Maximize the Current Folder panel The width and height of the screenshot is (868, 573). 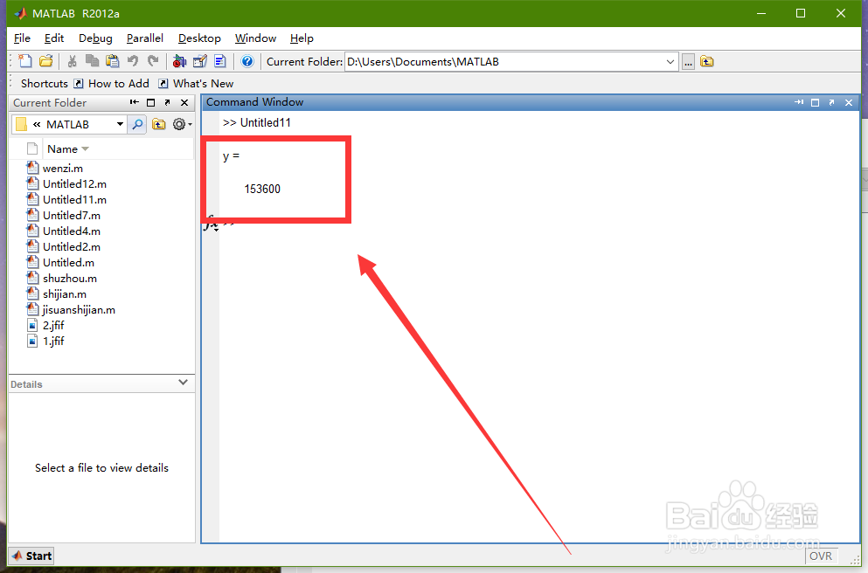point(150,102)
